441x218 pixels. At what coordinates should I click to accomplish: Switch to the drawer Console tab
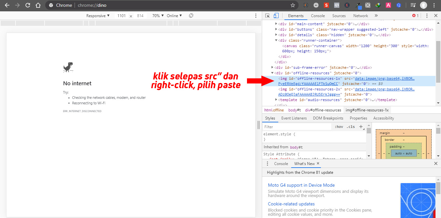pos(281,164)
